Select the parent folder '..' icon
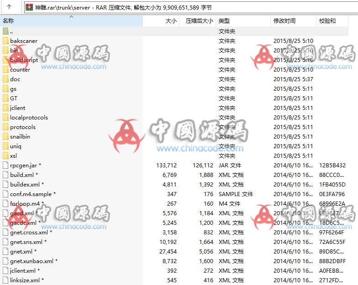Viewport: 358px width, 285px height. click(5, 31)
